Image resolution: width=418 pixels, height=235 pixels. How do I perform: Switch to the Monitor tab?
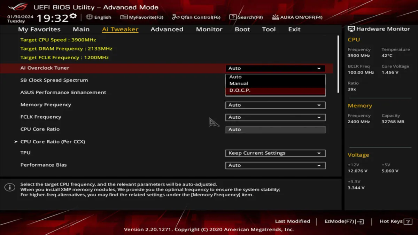point(209,29)
